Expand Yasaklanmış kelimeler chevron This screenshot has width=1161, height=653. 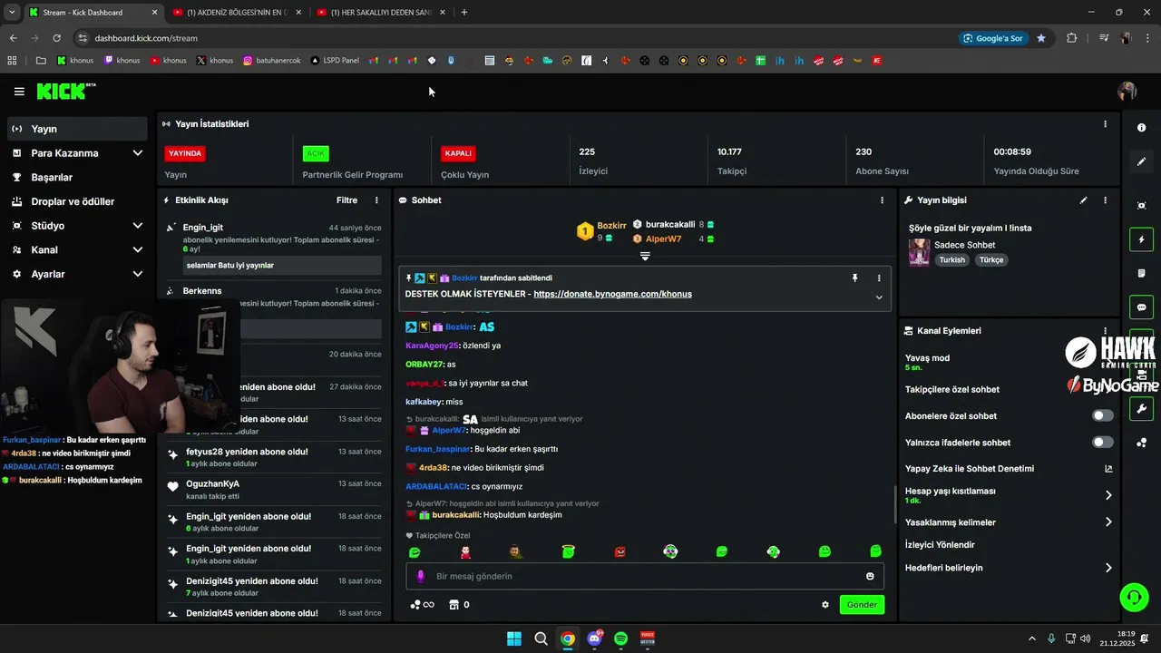1108,522
